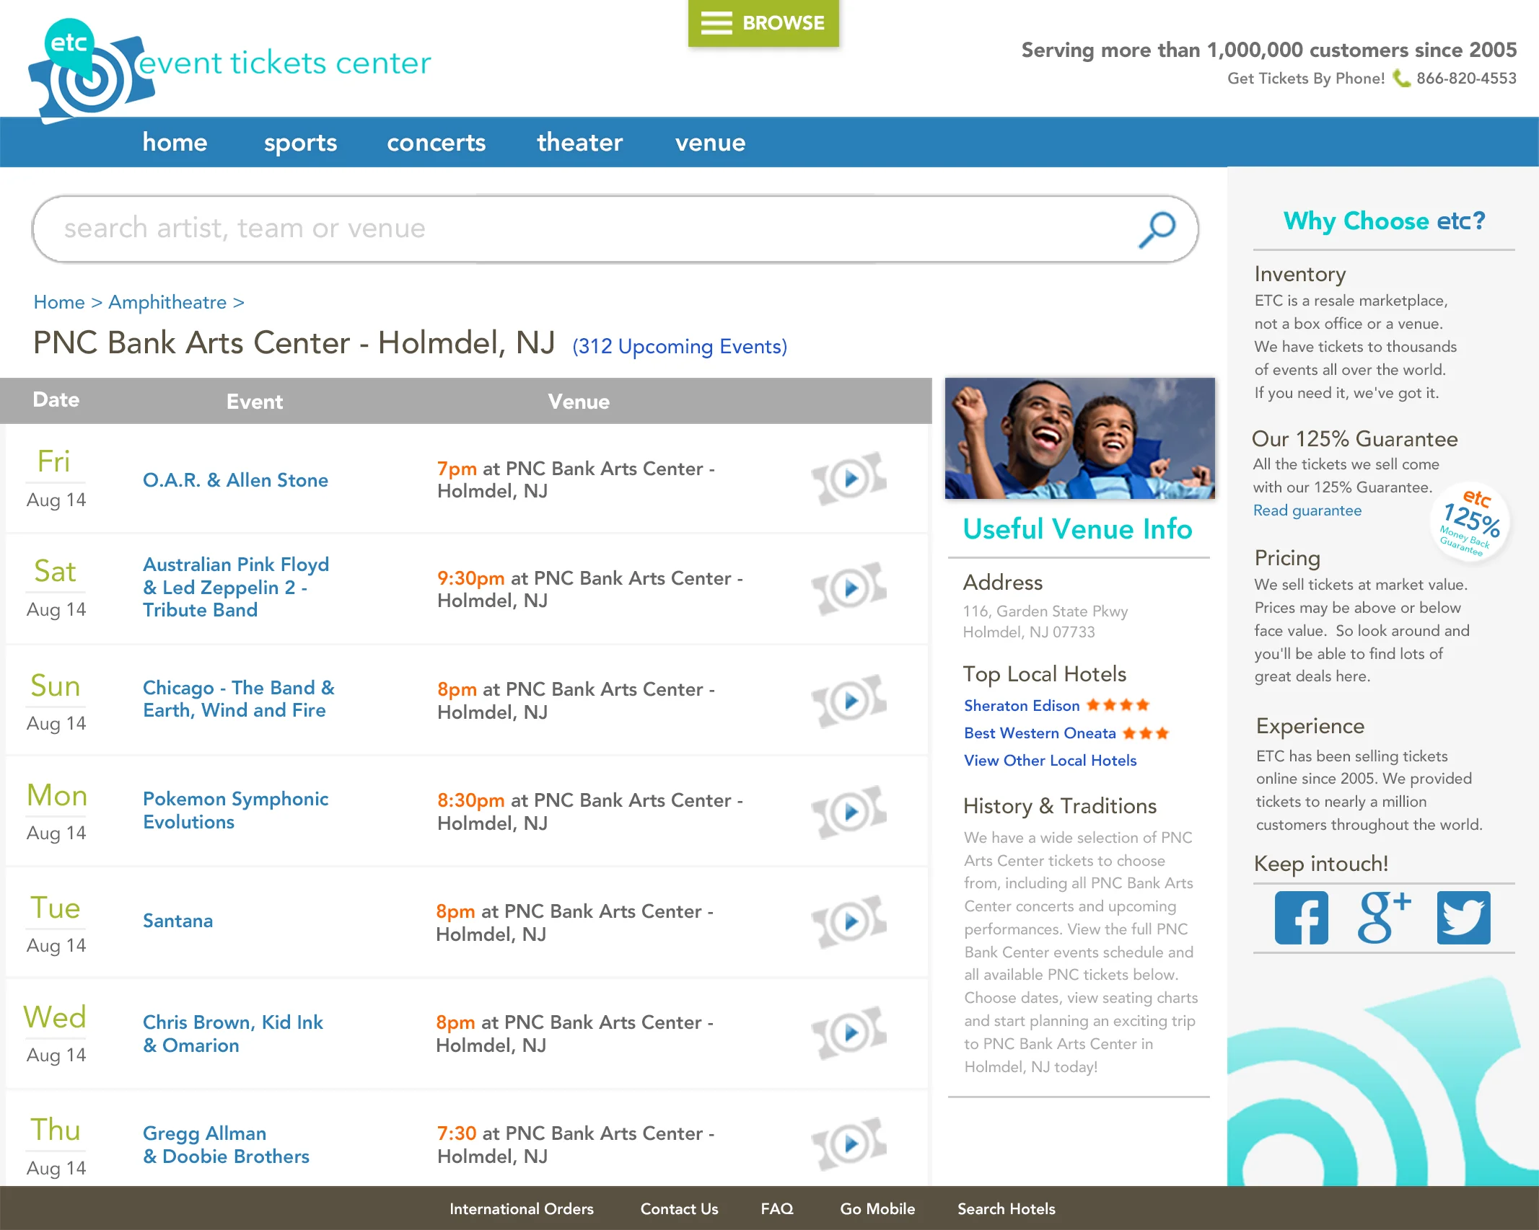Image resolution: width=1539 pixels, height=1230 pixels.
Task: Click ticket play icon for Santana row
Action: coord(849,921)
